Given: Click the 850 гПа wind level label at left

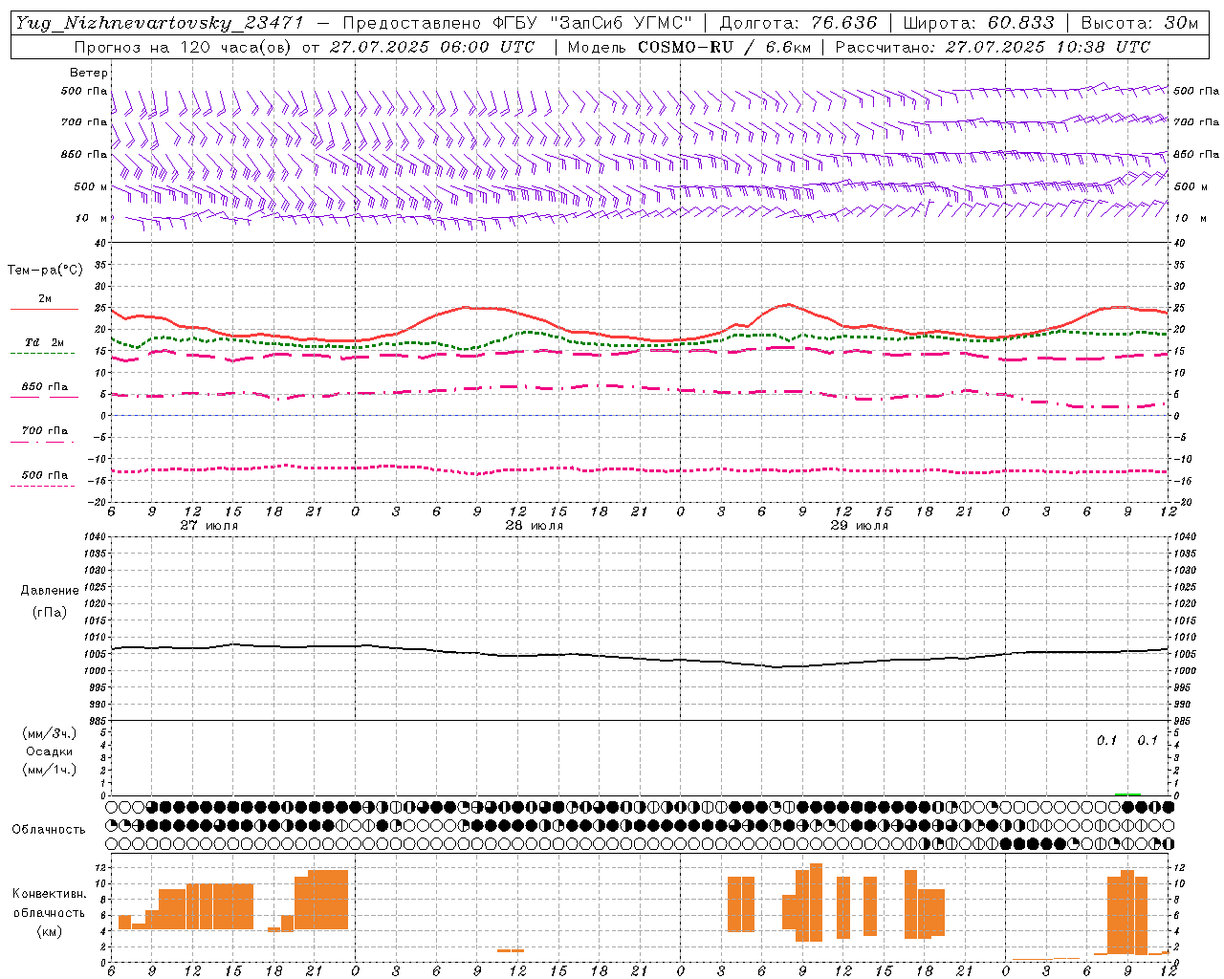Looking at the screenshot, I should point(84,154).
